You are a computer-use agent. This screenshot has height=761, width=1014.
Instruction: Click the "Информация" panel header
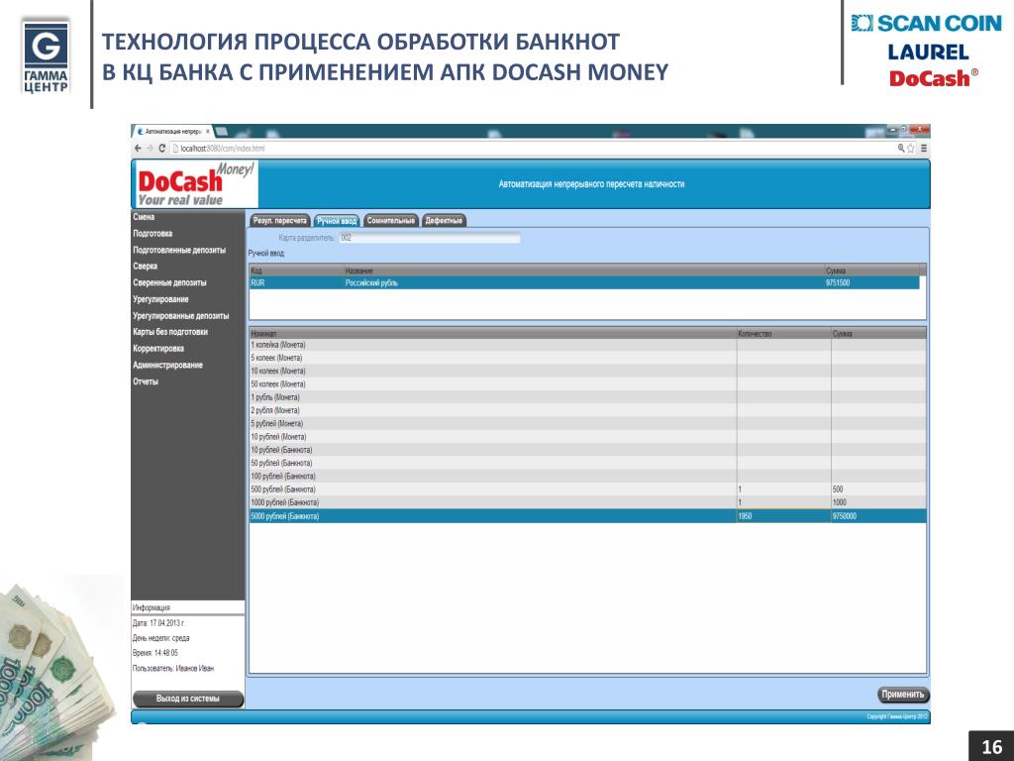(x=188, y=607)
